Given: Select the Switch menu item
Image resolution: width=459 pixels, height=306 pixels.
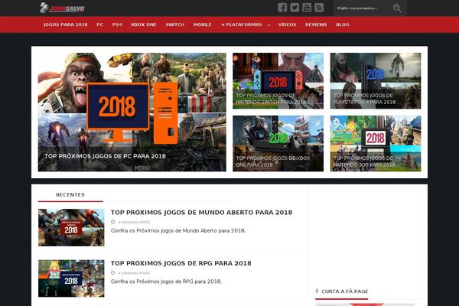Looking at the screenshot, I should point(174,24).
